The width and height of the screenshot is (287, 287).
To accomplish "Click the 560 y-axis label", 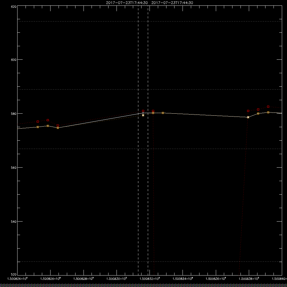I will [14, 168].
